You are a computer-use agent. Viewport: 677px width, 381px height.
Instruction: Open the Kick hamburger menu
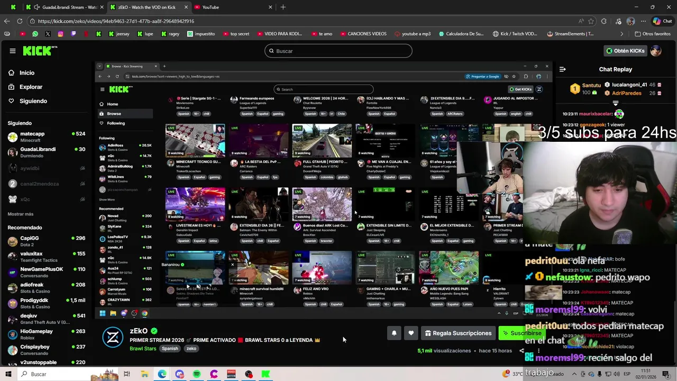point(12,51)
